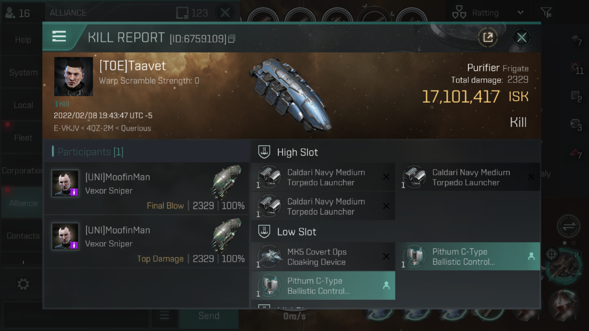Select Local chat tab
589x331 pixels.
22,105
